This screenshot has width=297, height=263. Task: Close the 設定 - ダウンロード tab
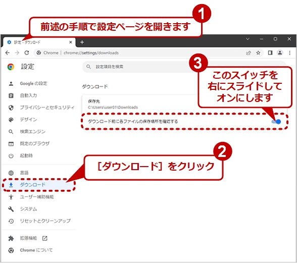coord(71,42)
